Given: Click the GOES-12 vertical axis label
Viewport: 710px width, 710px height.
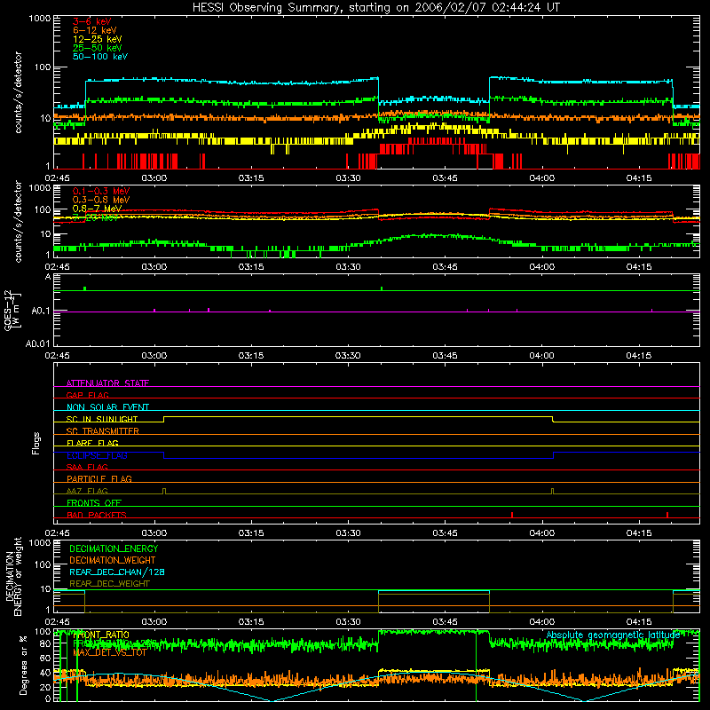Looking at the screenshot, I should pyautogui.click(x=12, y=311).
